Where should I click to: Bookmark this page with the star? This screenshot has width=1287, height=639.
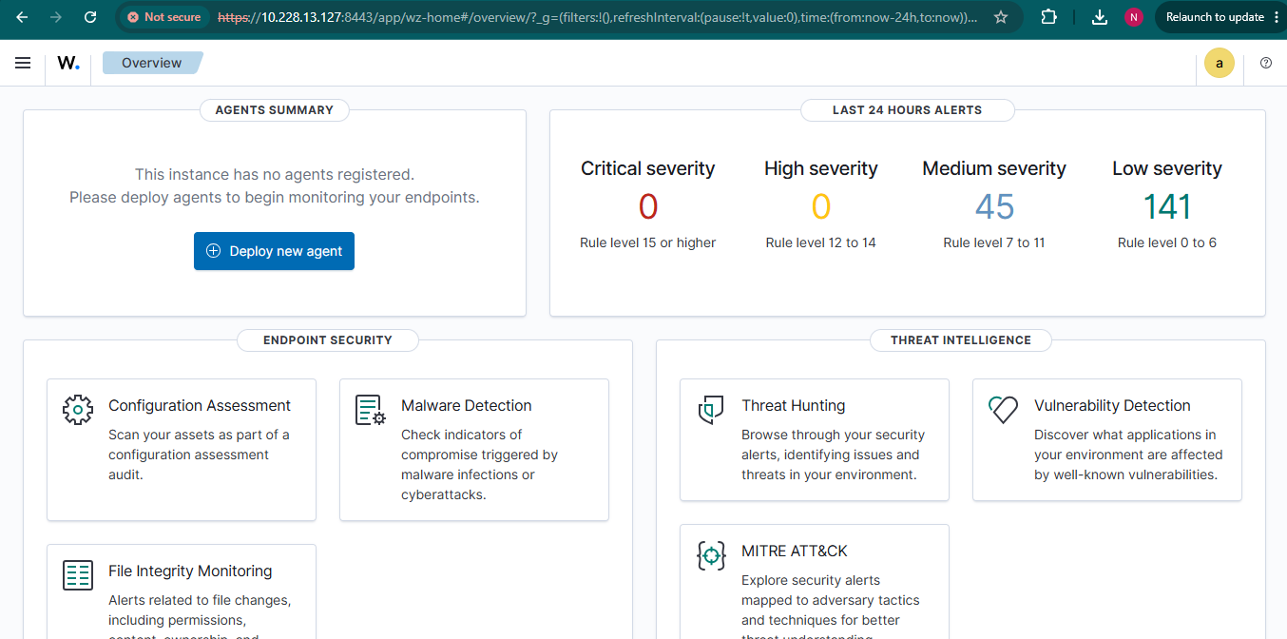click(x=1001, y=17)
